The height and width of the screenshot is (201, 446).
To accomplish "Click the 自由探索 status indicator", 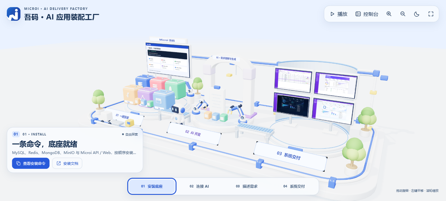I will [130, 134].
